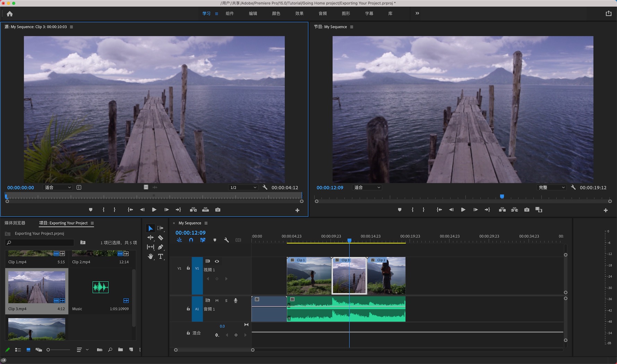617x364 pixels.
Task: Click Overwrite button in Source monitor
Action: click(x=206, y=210)
